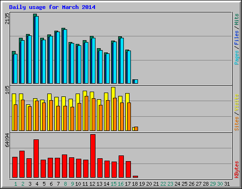Click day 2 on the x-axis

(23, 184)
